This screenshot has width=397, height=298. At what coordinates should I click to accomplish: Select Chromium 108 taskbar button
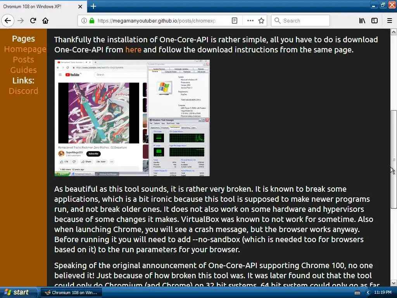71,293
